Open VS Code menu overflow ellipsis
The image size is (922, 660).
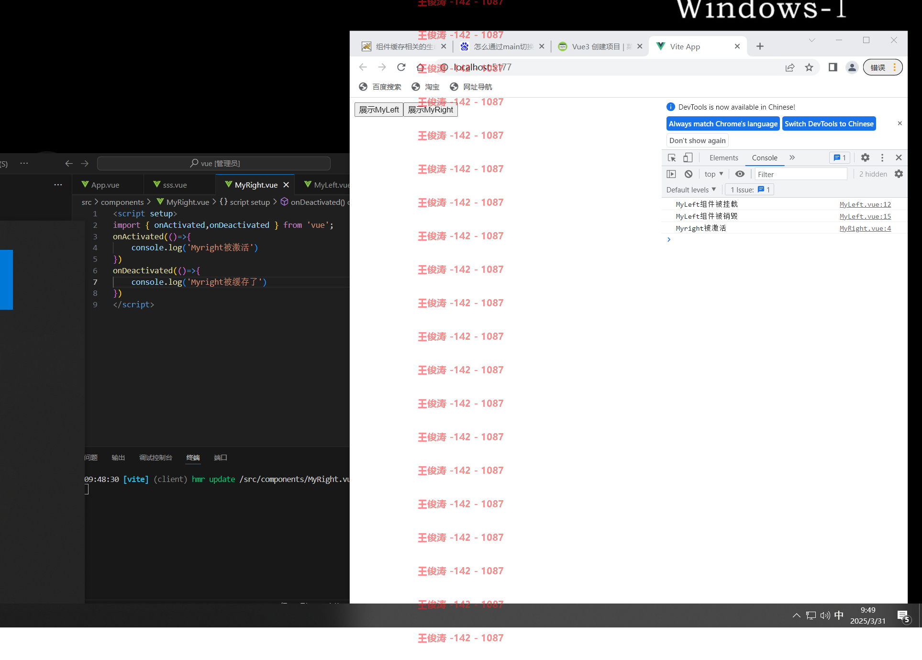pos(24,163)
